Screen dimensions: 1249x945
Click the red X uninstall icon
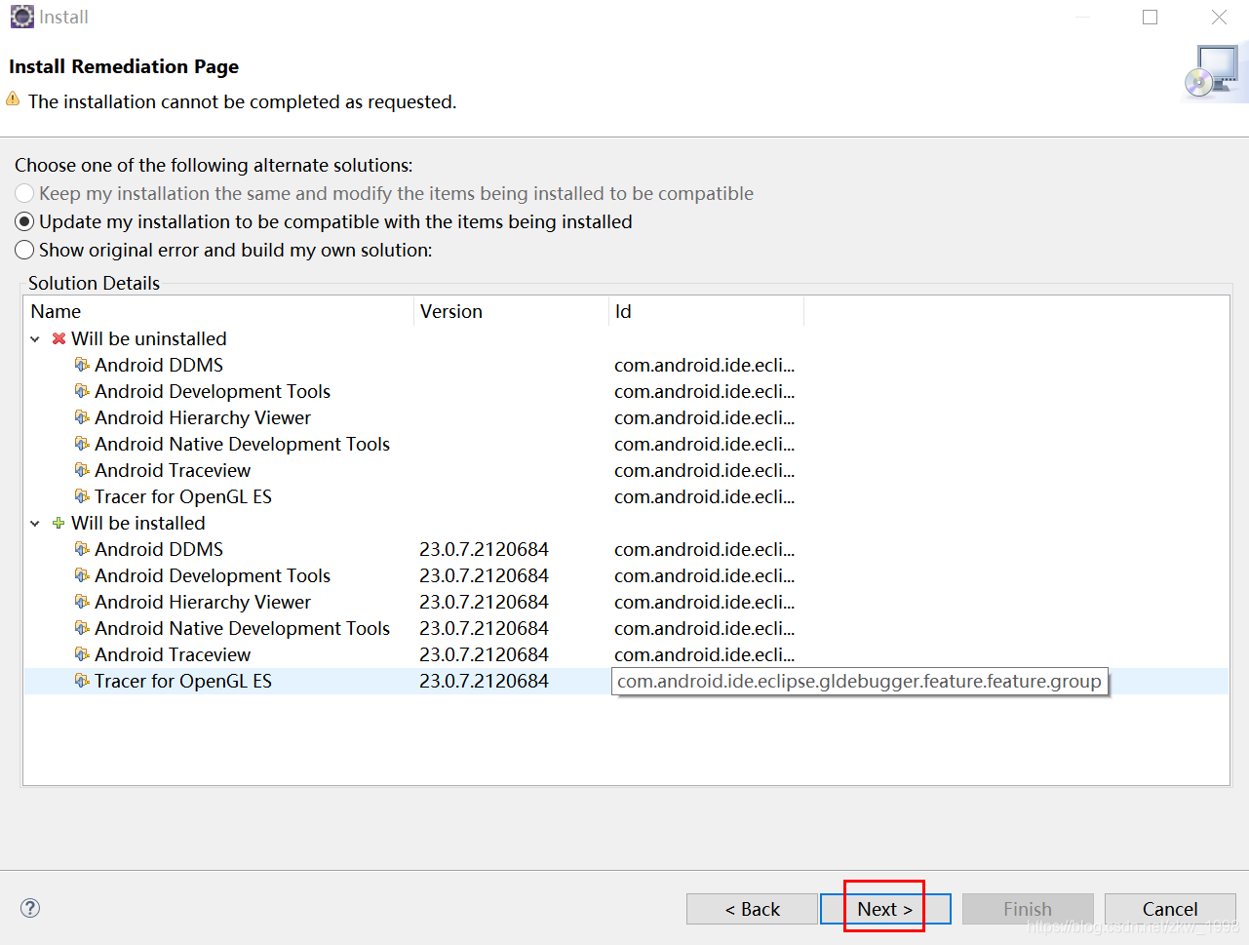59,338
